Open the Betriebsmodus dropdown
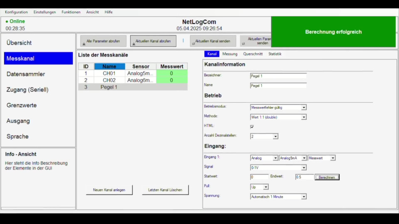399x224 pixels. 279,107
